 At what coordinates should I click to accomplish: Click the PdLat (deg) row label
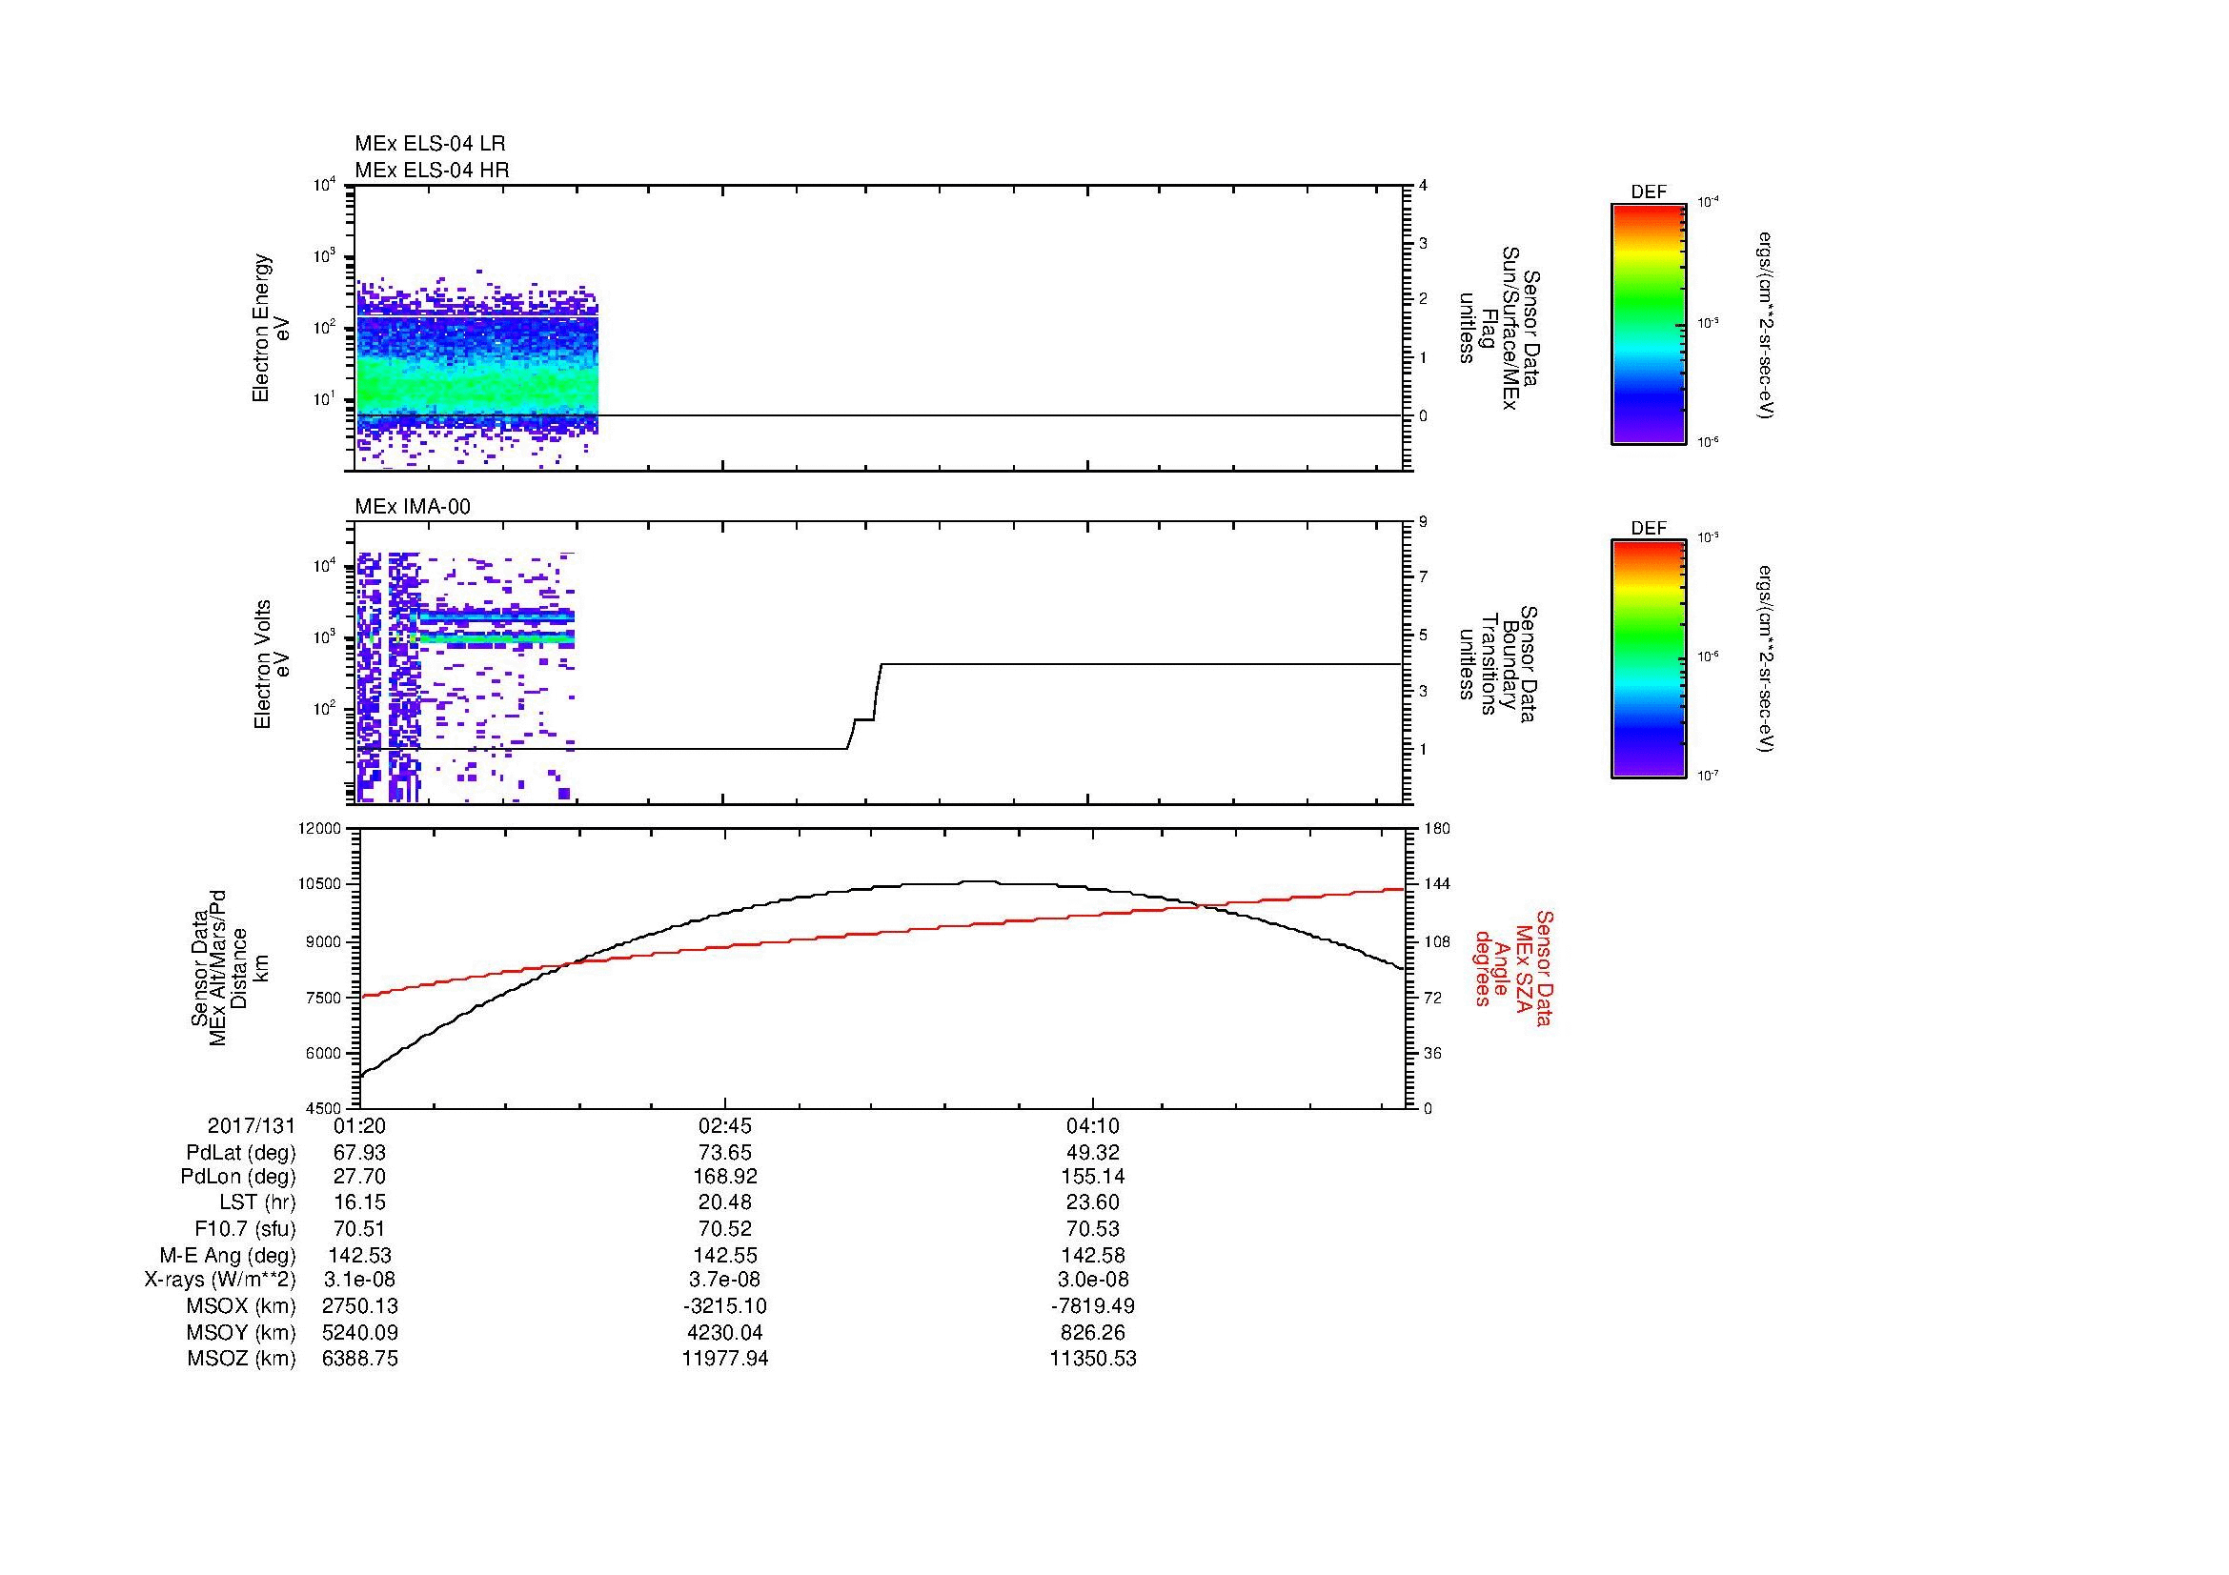[241, 1153]
